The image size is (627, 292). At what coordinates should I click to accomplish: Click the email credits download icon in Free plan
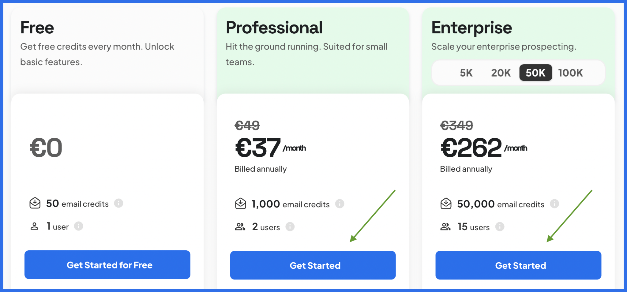[35, 203]
